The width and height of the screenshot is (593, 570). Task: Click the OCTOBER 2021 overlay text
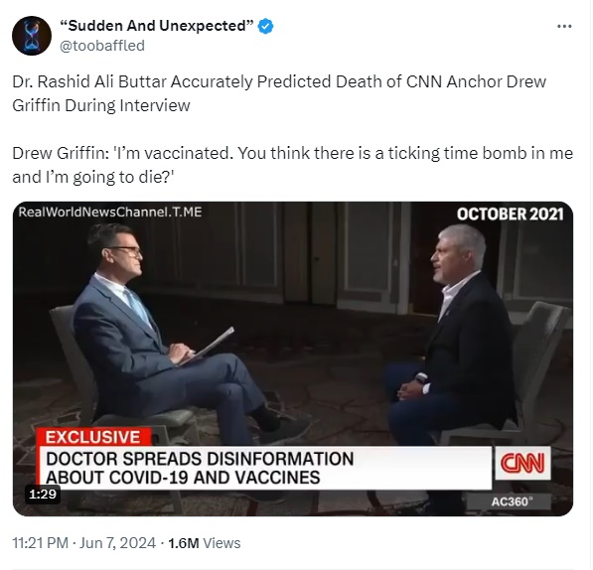(510, 214)
